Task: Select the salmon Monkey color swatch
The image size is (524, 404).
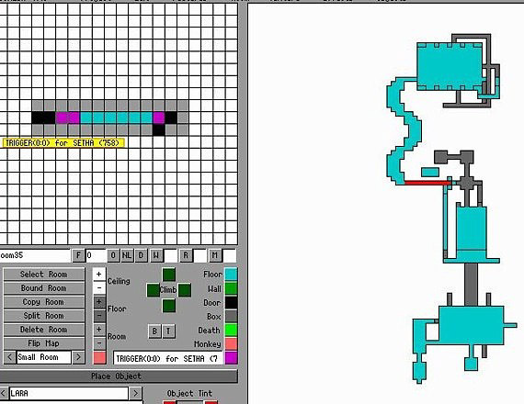Action: [231, 343]
